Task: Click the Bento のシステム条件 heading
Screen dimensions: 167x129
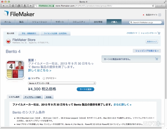Action: 29,112
